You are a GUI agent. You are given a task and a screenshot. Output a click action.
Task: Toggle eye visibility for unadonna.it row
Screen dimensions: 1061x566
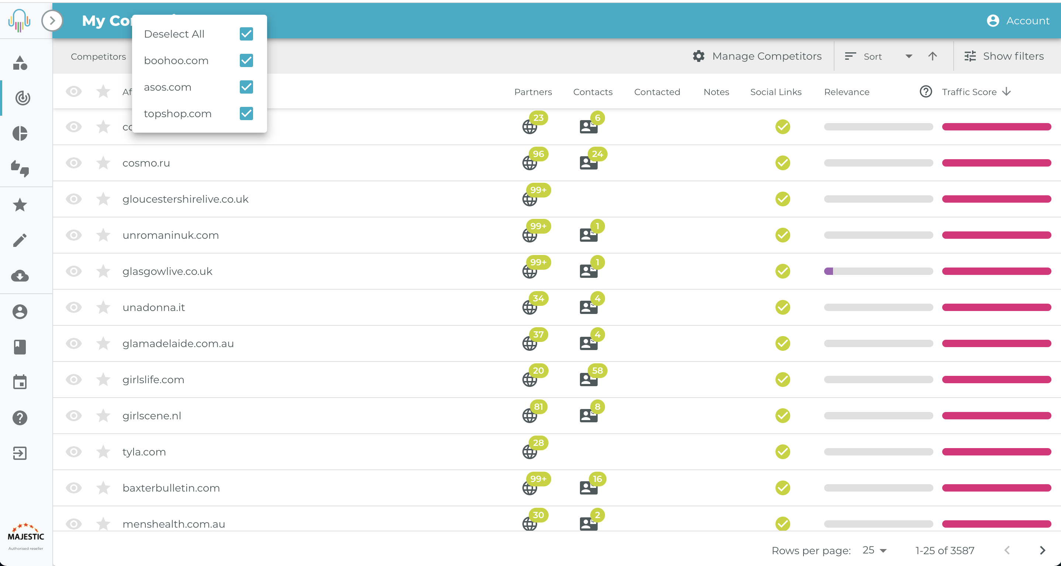click(x=74, y=307)
